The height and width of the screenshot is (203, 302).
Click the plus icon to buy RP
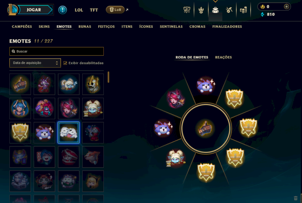tap(287, 6)
